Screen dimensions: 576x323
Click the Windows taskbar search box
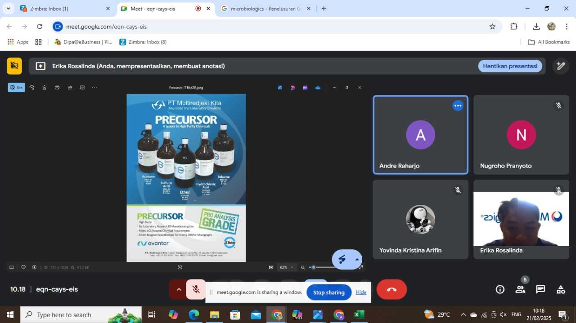(81, 314)
